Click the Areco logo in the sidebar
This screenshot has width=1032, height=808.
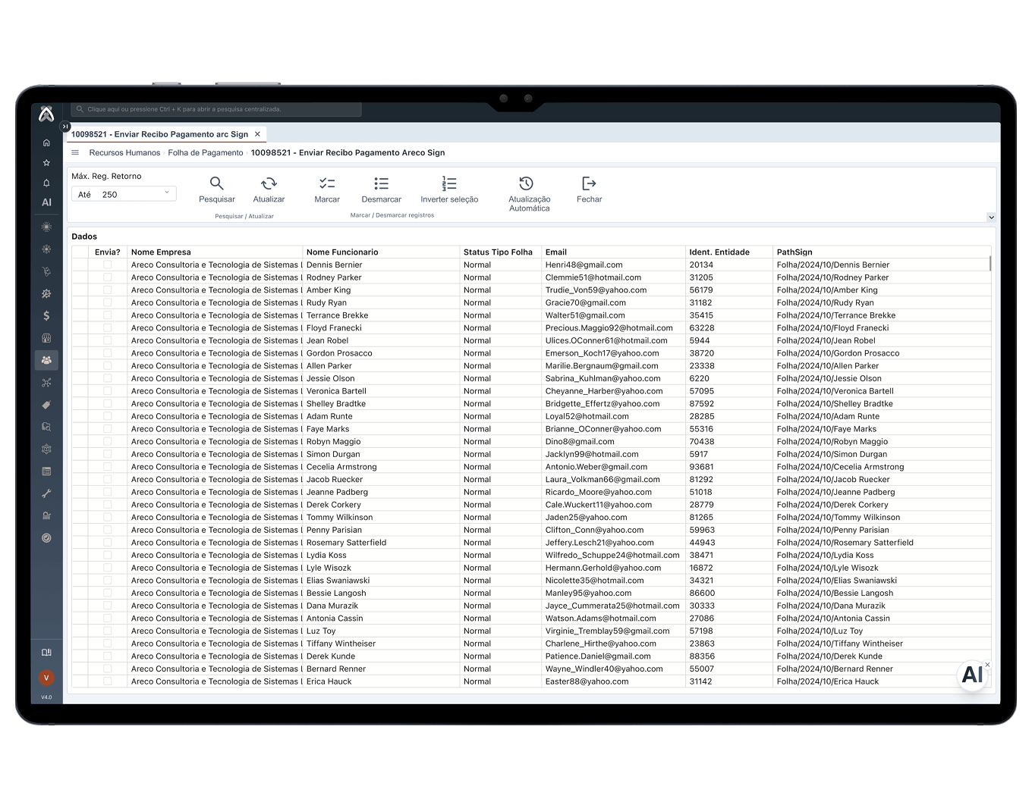pos(46,114)
